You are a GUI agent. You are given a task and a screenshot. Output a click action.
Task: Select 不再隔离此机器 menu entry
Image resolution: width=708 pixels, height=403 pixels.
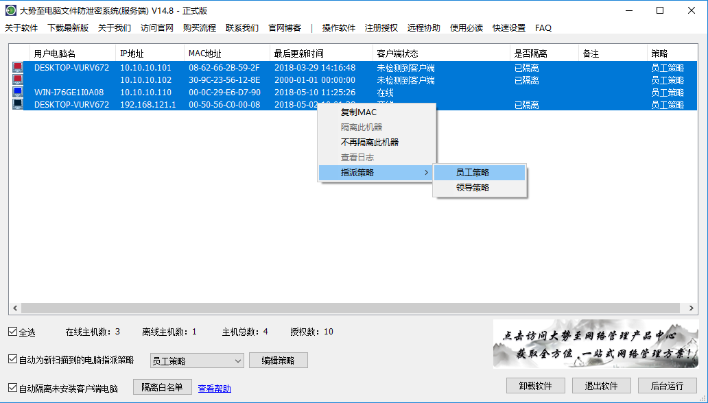370,143
